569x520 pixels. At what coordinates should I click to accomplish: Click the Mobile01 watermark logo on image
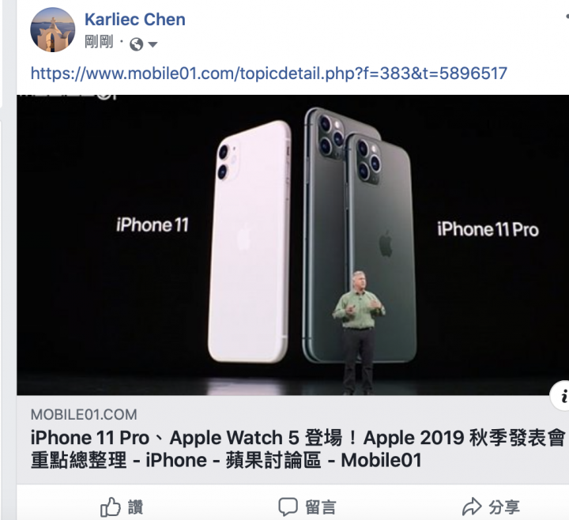tap(66, 97)
